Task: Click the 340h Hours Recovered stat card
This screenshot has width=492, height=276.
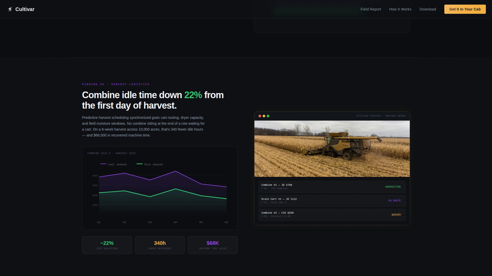Action: 160,245
